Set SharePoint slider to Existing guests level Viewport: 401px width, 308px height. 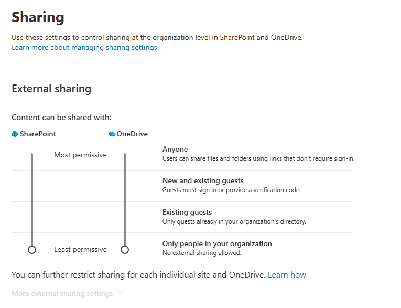(32, 218)
